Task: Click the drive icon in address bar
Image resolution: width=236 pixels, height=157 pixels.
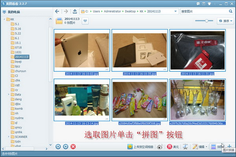Action: click(83, 11)
